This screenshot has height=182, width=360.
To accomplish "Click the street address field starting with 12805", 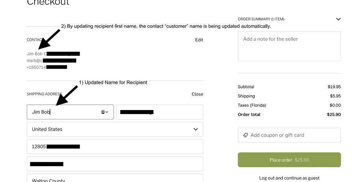I will click(x=115, y=146).
